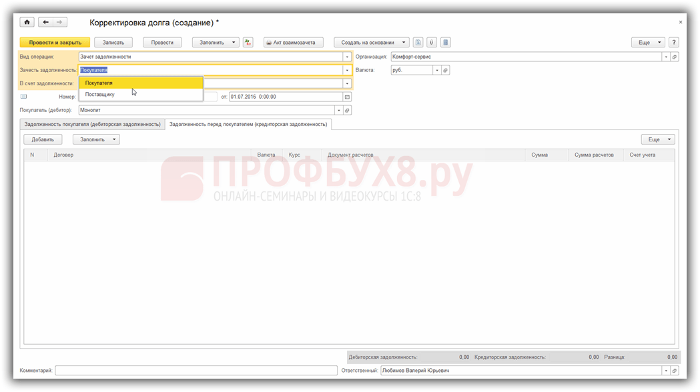The image size is (700, 392).
Task: Click the Валюта field руб.
Action: [x=412, y=71]
